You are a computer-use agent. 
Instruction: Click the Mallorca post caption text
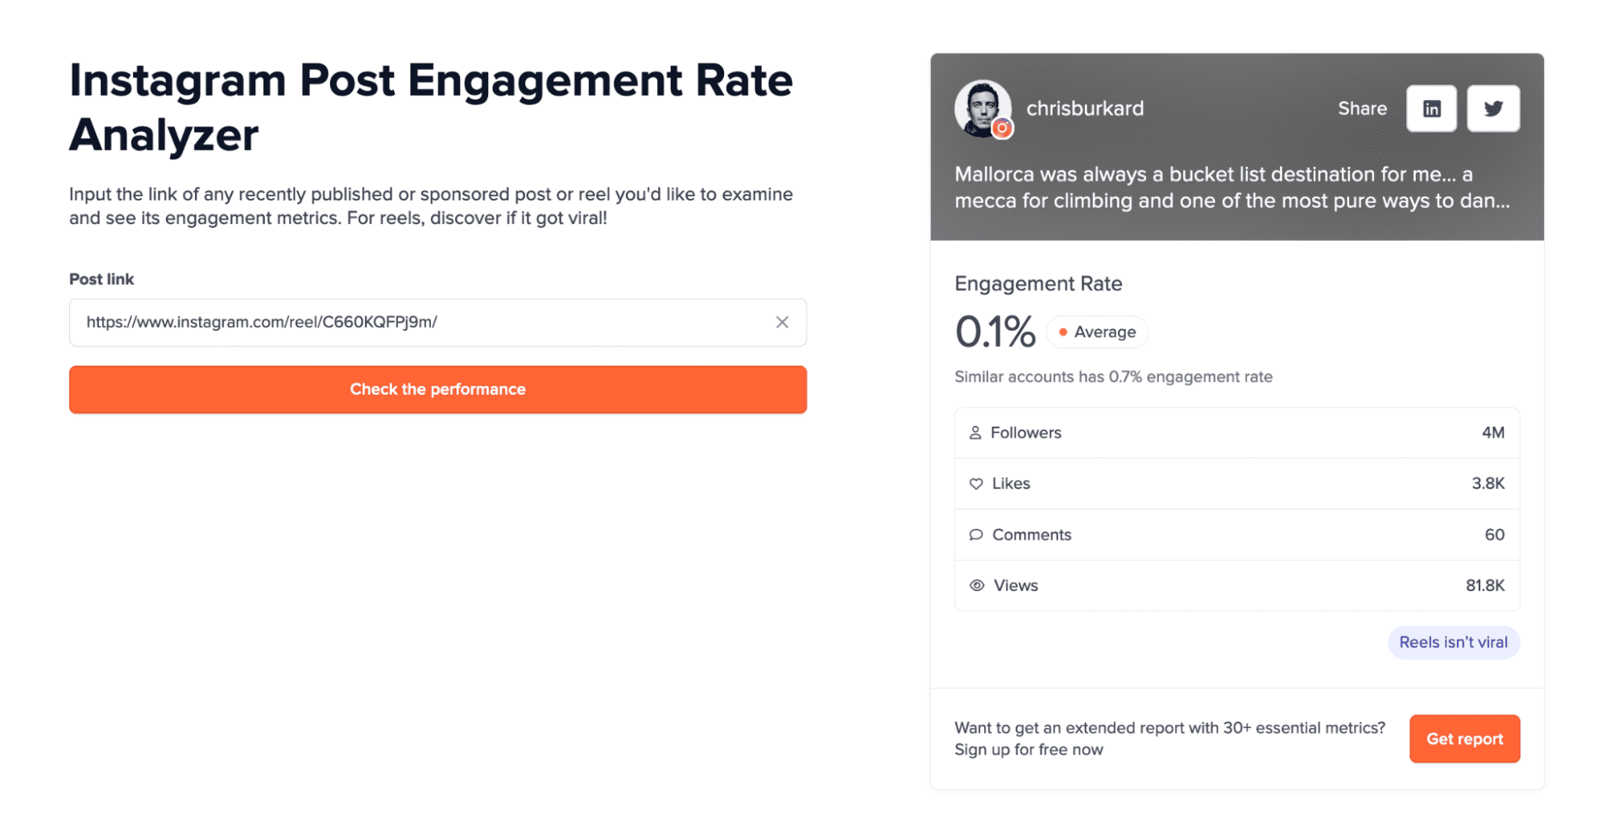[1231, 188]
